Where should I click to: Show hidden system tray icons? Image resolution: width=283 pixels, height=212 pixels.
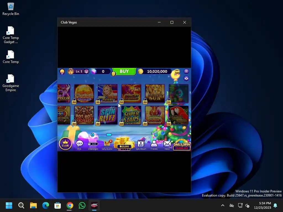(223, 205)
